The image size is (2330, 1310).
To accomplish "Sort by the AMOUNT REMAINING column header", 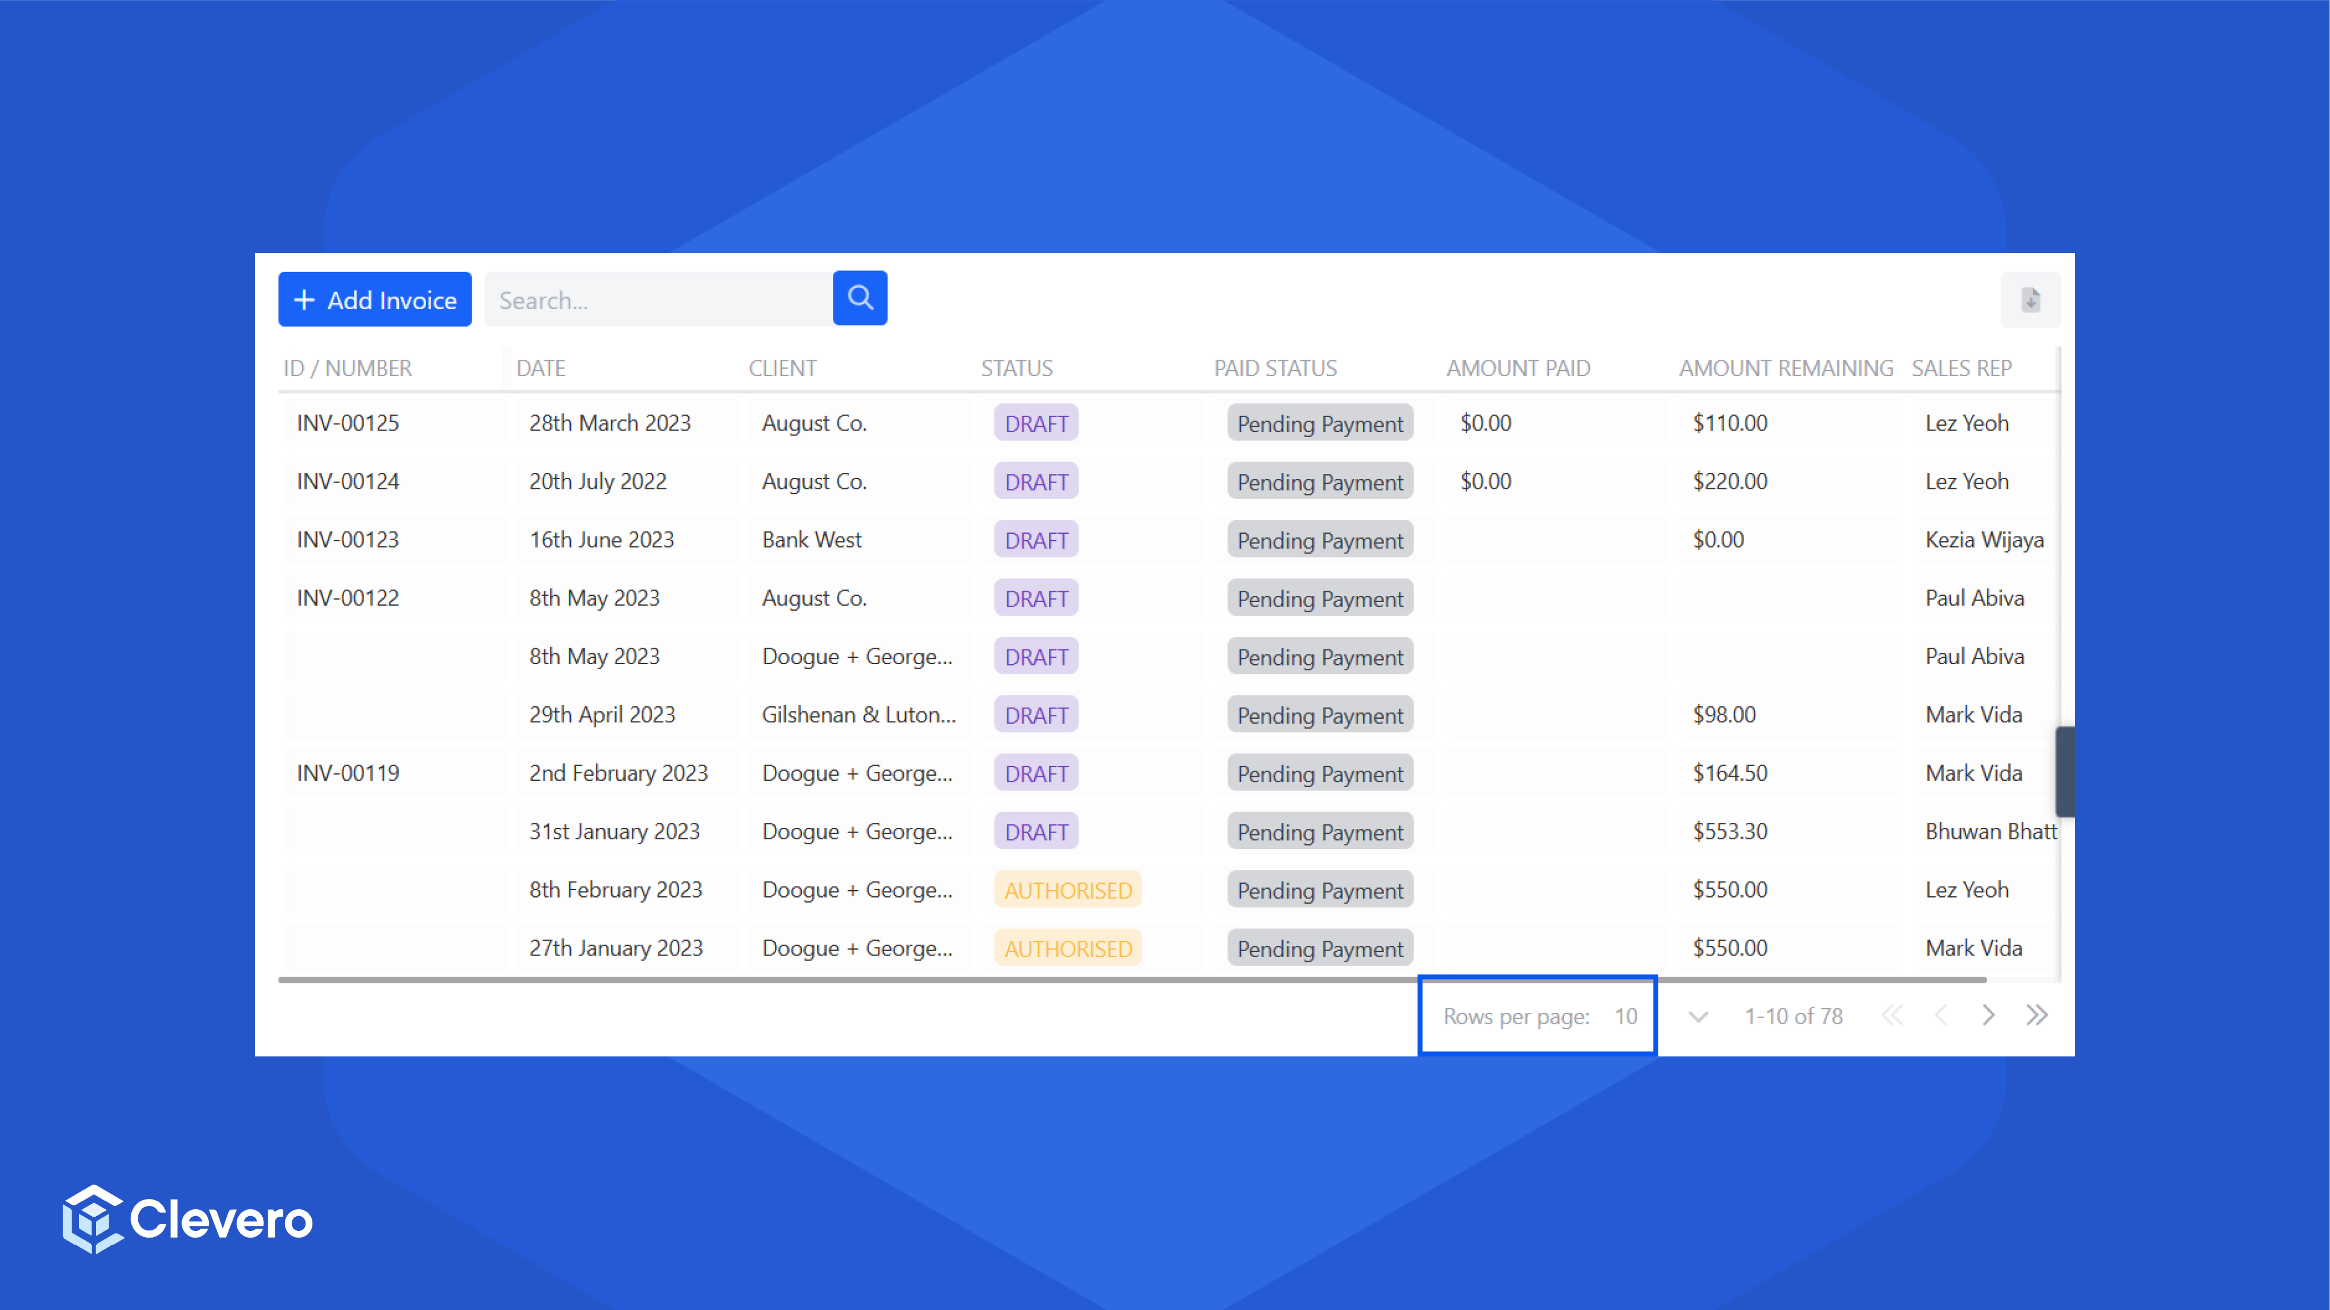I will click(1786, 368).
